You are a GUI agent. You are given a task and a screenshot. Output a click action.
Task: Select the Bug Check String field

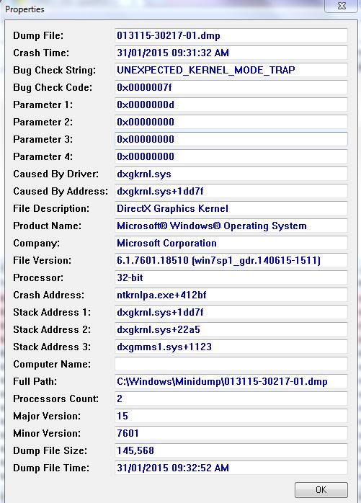231,70
